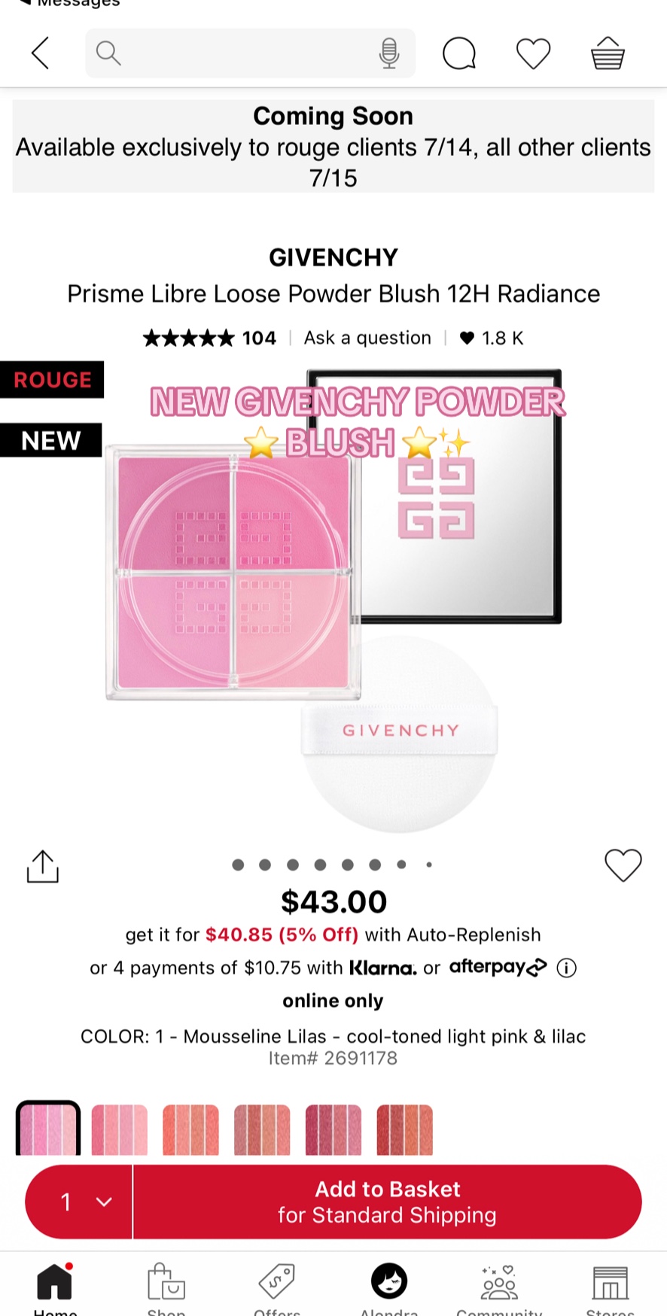This screenshot has height=1316, width=667.
Task: Tap the share icon below product image
Action: coord(43,866)
